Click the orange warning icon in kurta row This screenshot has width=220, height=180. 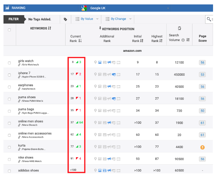click(202, 147)
